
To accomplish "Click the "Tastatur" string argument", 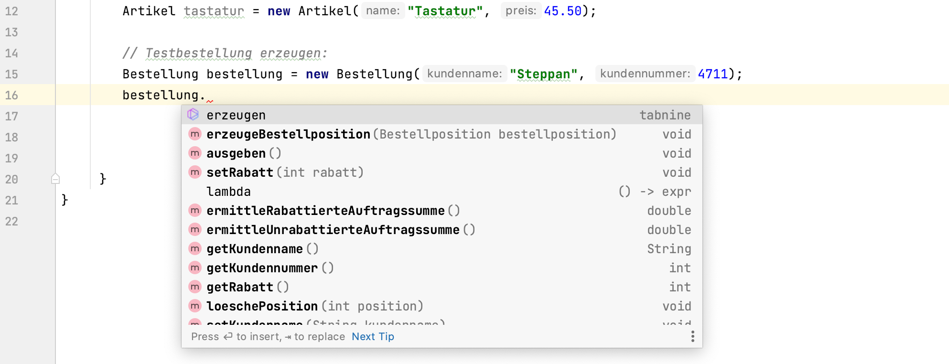I will click(x=445, y=11).
